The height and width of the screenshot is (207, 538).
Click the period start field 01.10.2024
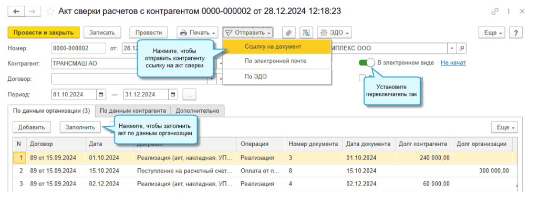coord(74,94)
